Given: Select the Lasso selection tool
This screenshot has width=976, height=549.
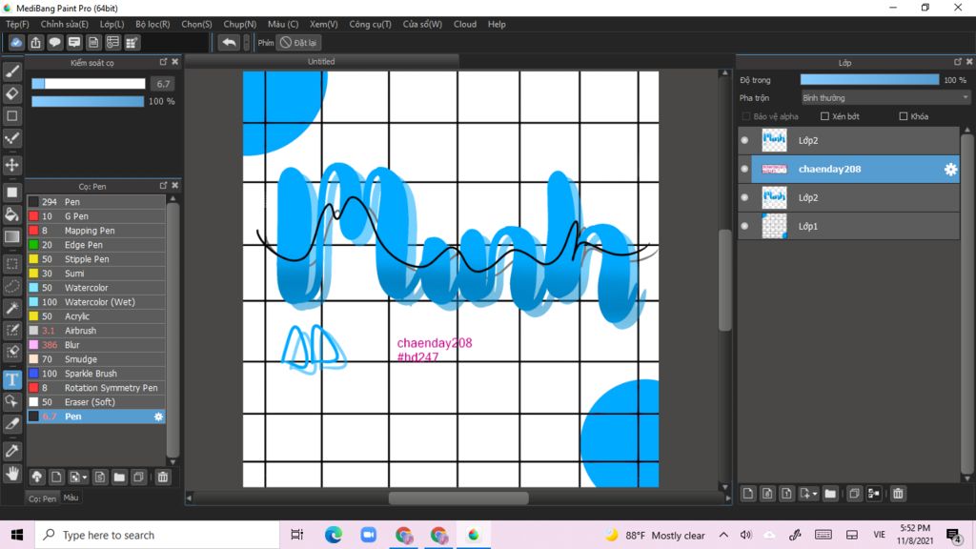Looking at the screenshot, I should [11, 286].
